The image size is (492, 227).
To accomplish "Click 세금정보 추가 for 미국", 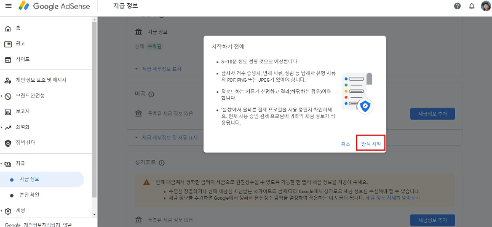I will (x=432, y=114).
